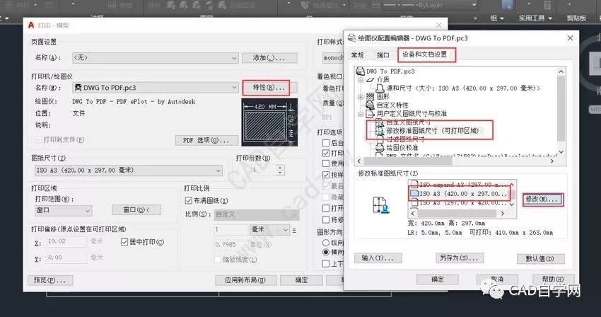Viewport: 601px width, 317px height.
Task: Click 默认值(D) button
Action: point(540,258)
